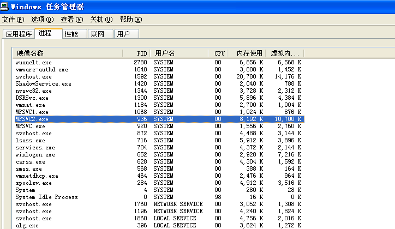Select the System Idle Process row
The image size is (395, 229).
click(46, 197)
